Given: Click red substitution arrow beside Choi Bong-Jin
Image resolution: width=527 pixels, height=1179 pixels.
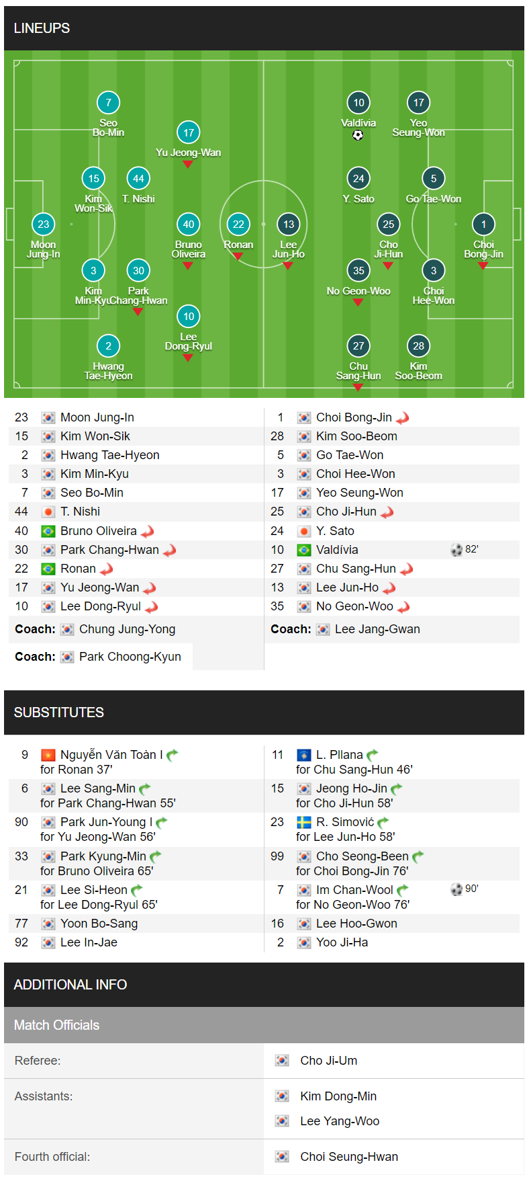Looking at the screenshot, I should click(403, 418).
